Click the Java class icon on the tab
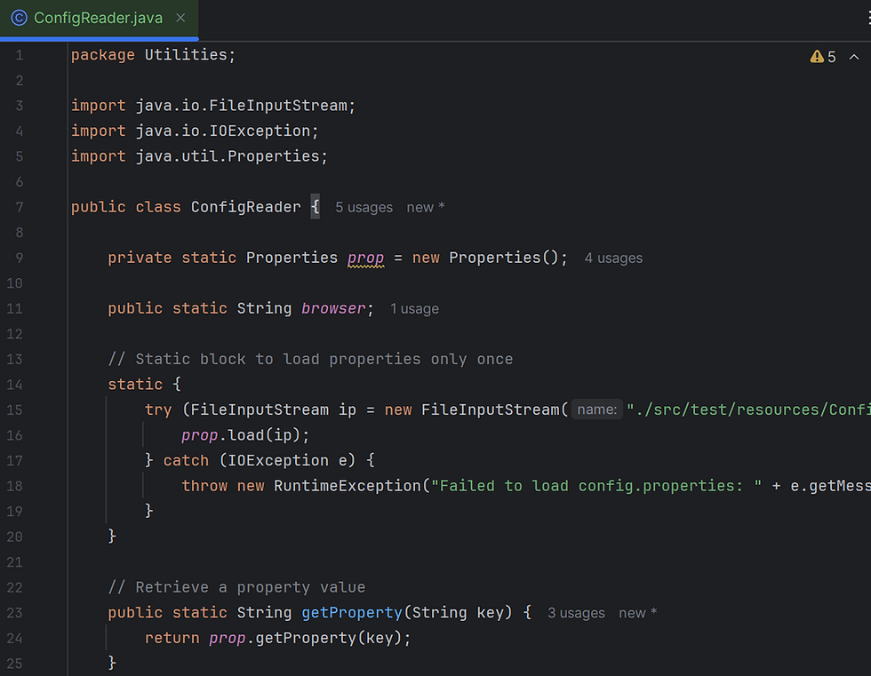 [x=19, y=18]
